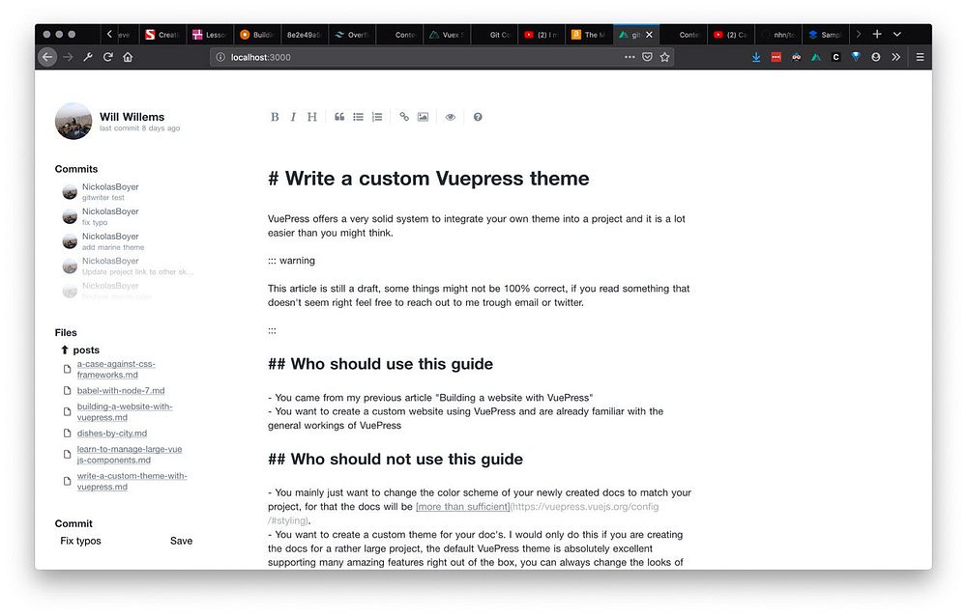Open a new tab with the plus button

[x=877, y=35]
